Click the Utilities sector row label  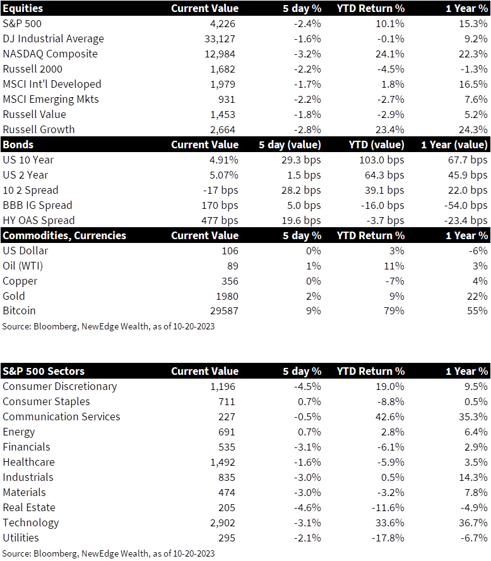click(21, 538)
